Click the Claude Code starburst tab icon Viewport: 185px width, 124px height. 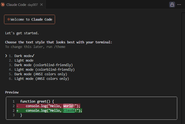pyautogui.click(x=3, y=5)
